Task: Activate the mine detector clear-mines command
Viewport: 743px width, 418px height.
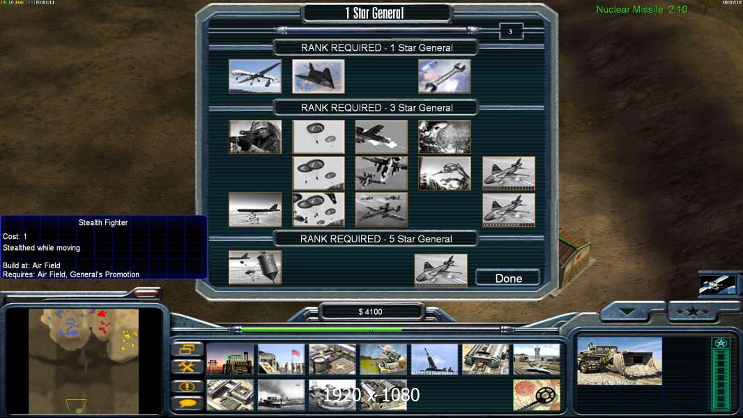Action: click(537, 395)
